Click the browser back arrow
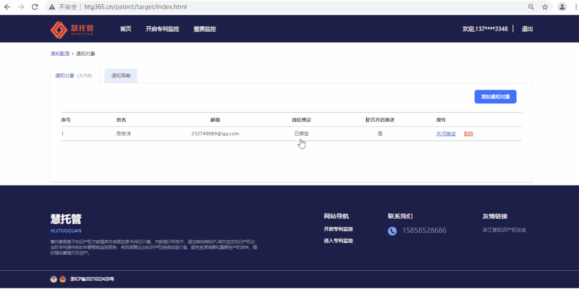Viewport: 579px width, 296px height. 7,6
